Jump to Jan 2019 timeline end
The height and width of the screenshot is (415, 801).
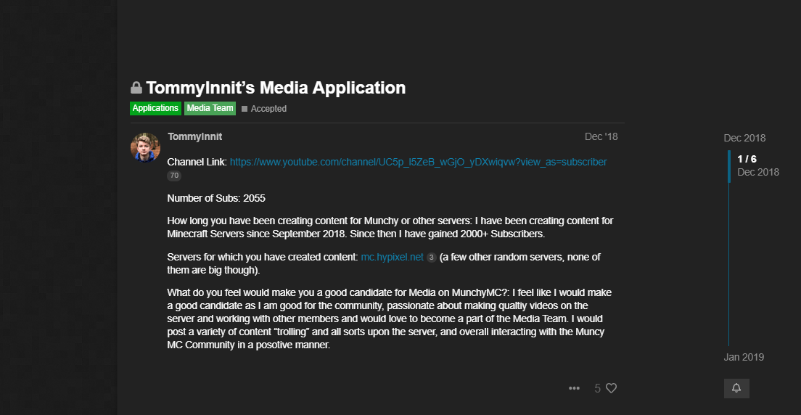click(744, 357)
